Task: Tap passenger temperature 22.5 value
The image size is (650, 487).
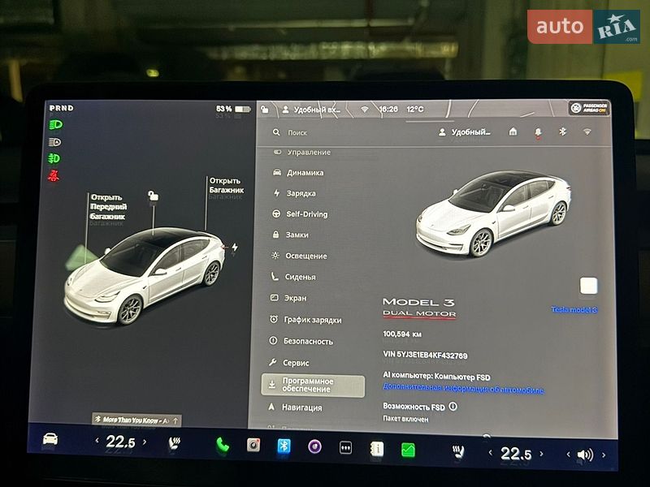Action: click(516, 454)
